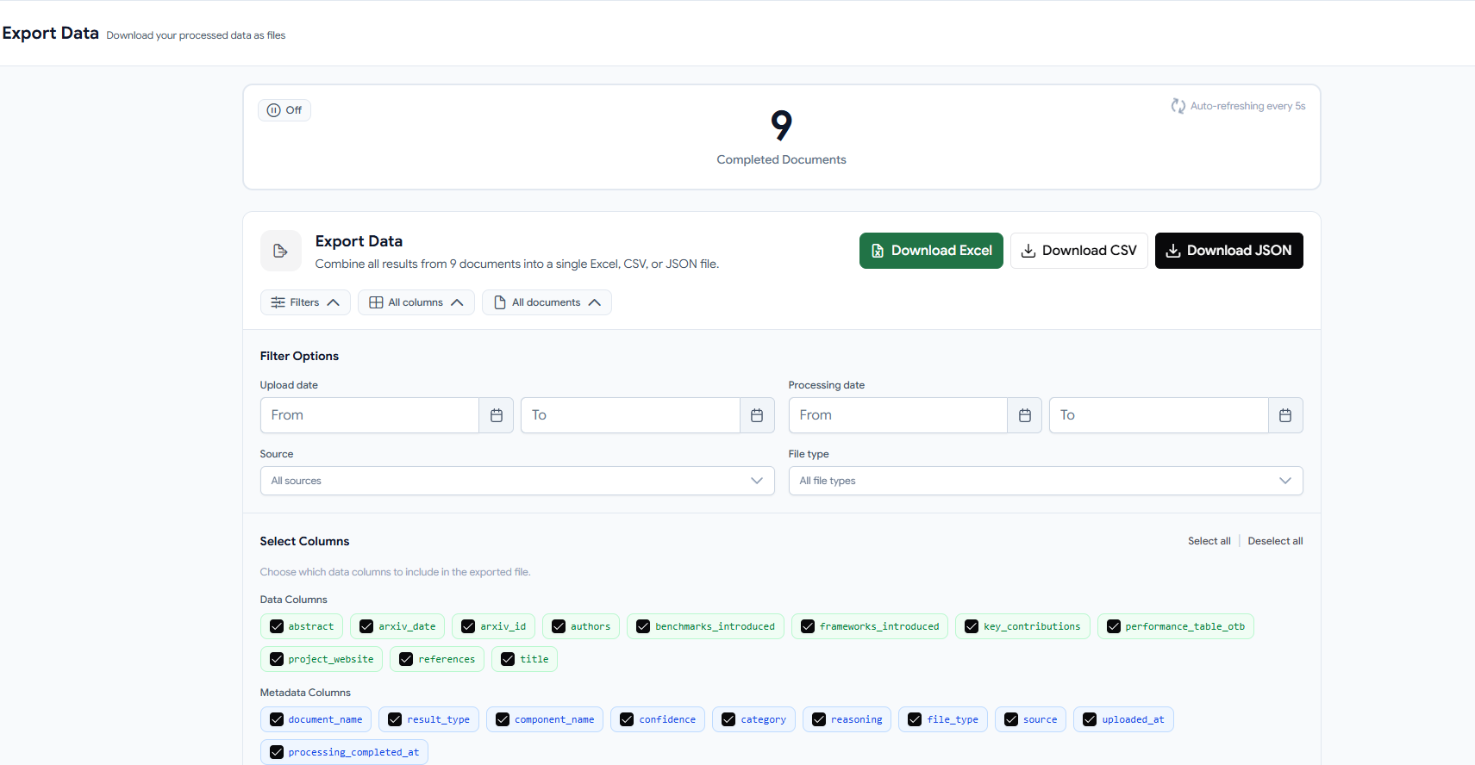Open calendar picker for Upload date From
This screenshot has height=765, width=1475.
point(497,415)
